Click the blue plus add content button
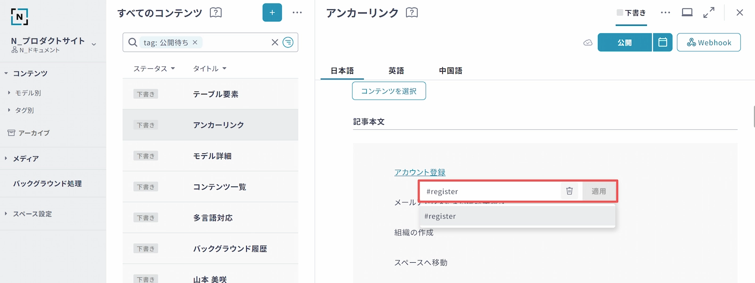 tap(272, 13)
